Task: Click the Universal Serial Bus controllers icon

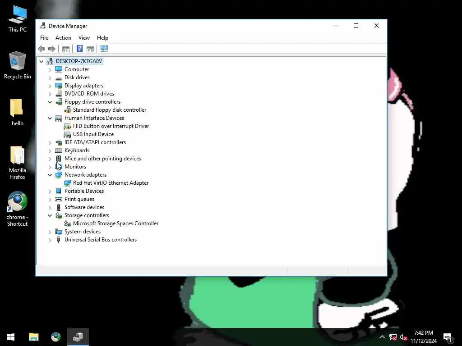Action: click(59, 240)
